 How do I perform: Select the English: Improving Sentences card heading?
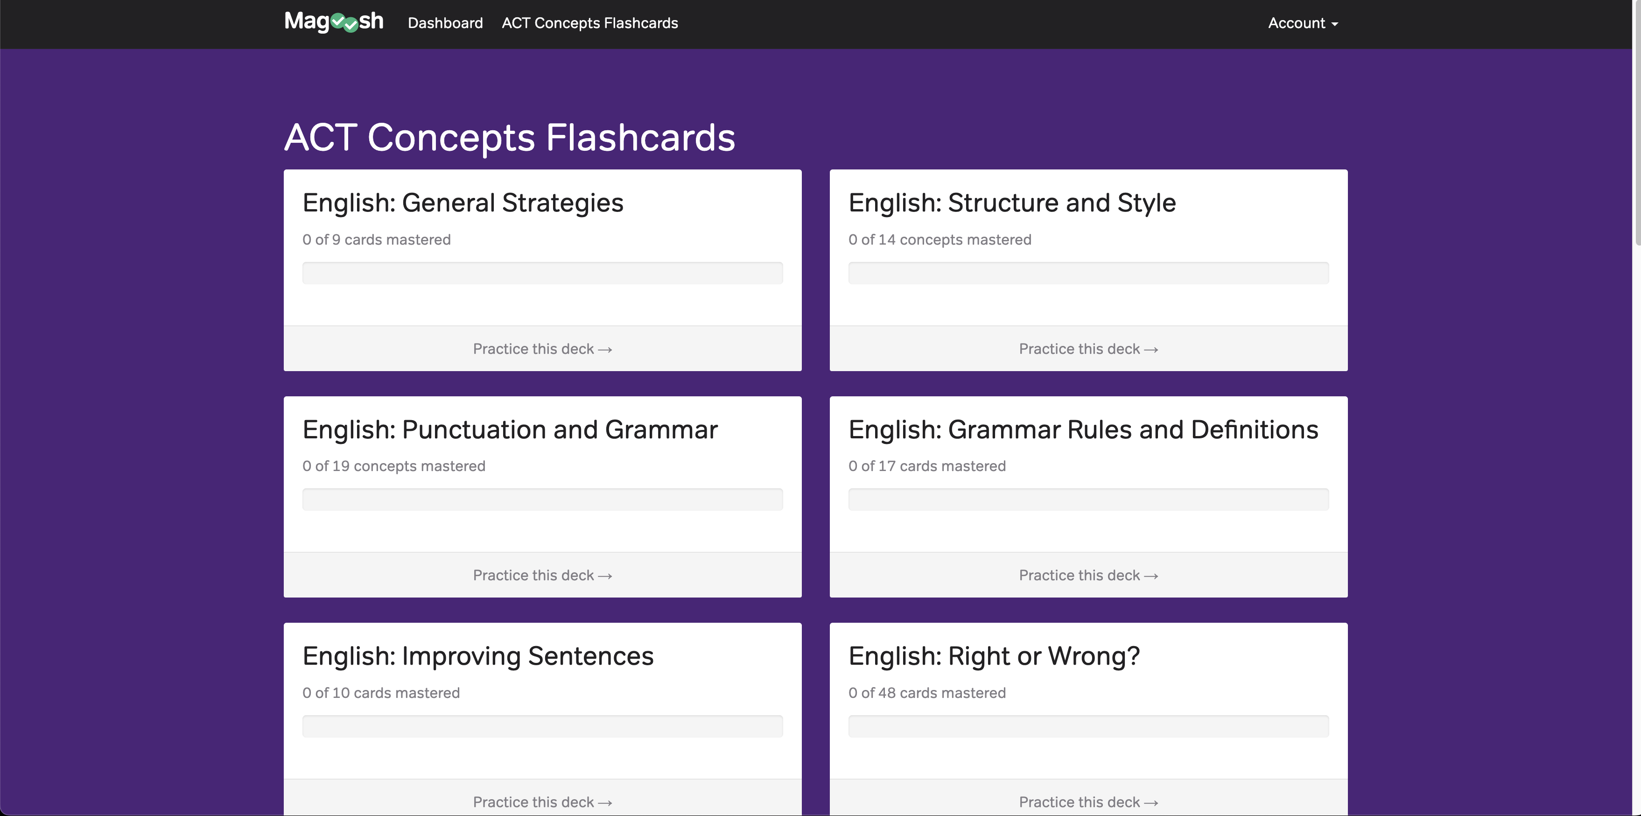click(x=478, y=656)
